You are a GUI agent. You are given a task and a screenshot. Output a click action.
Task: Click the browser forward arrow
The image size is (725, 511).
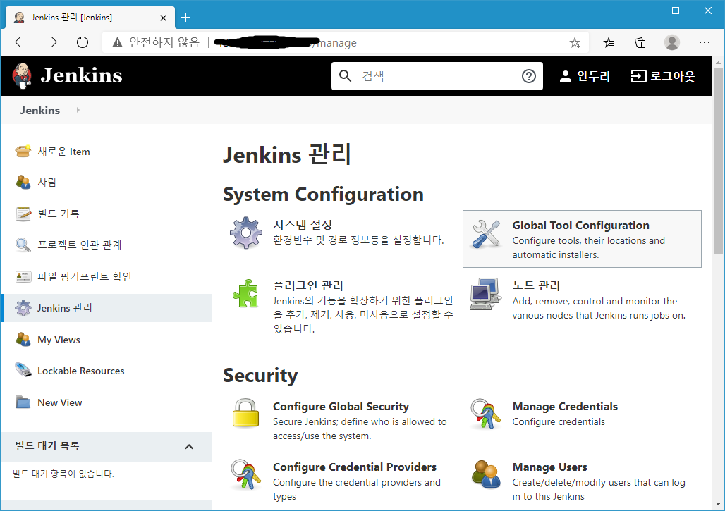[x=51, y=42]
